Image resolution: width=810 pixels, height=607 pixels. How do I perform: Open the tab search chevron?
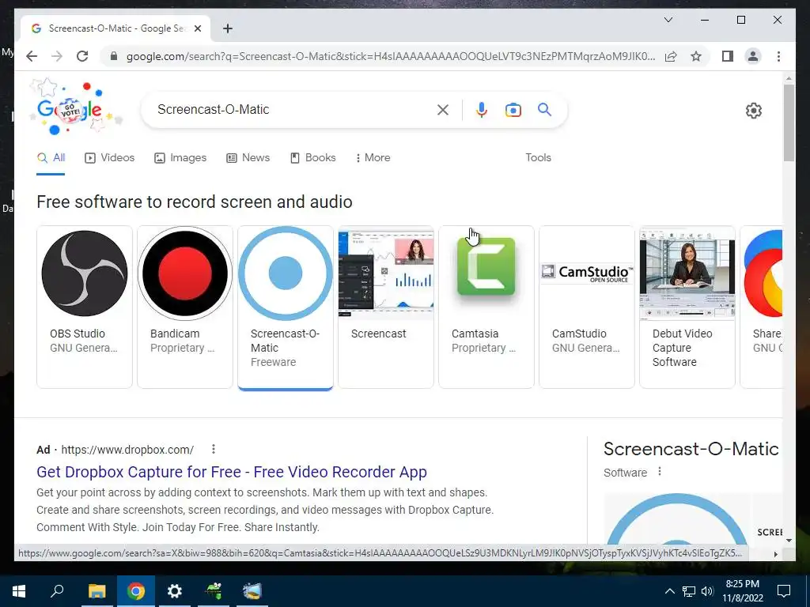point(668,20)
